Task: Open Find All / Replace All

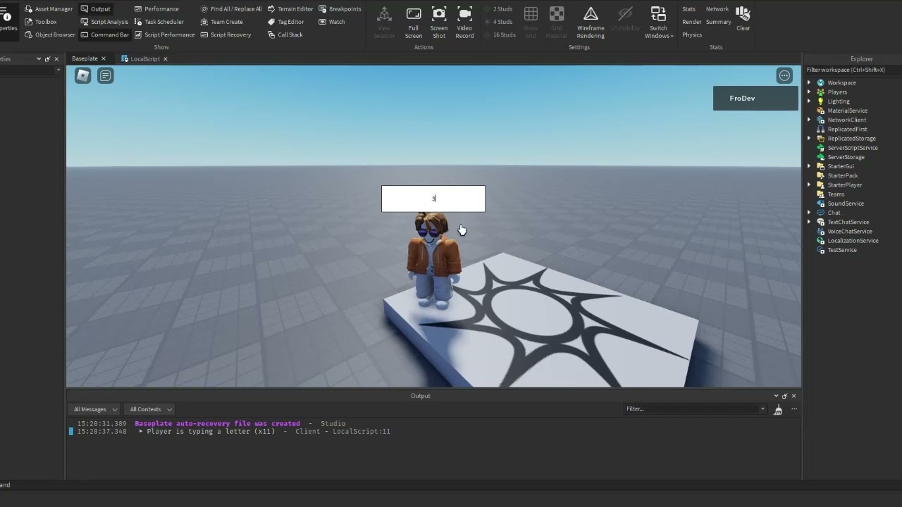Action: 230,9
